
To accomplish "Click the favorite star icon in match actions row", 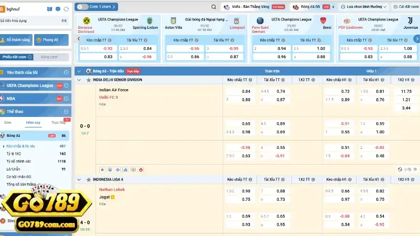I will click(x=102, y=169).
